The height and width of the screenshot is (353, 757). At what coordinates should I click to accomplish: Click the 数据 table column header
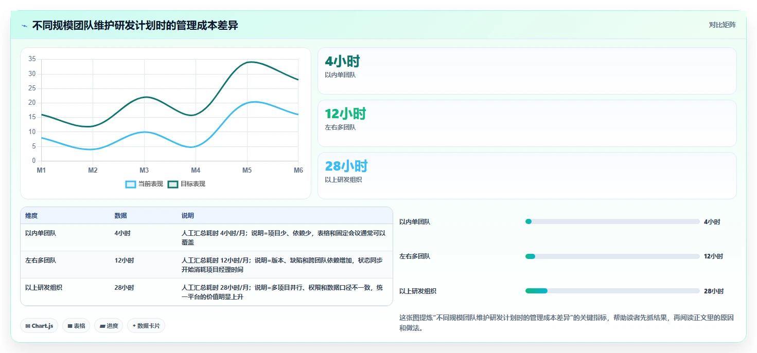pyautogui.click(x=120, y=216)
